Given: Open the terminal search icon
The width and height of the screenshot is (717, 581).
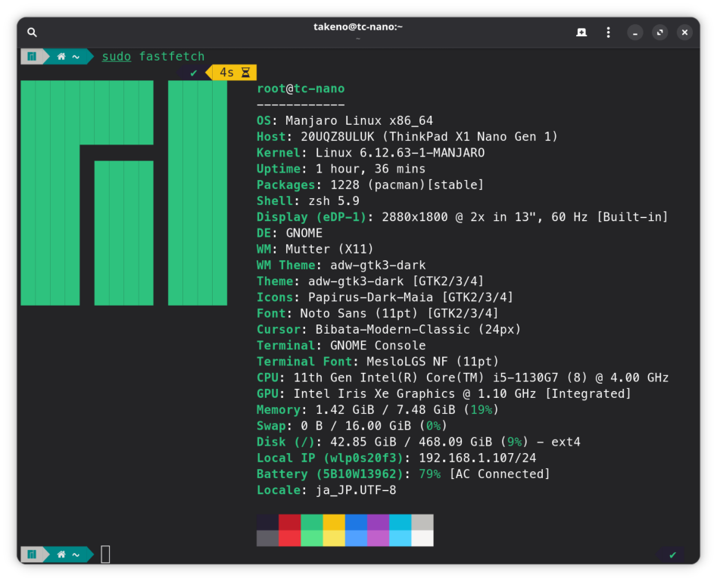Looking at the screenshot, I should point(32,33).
